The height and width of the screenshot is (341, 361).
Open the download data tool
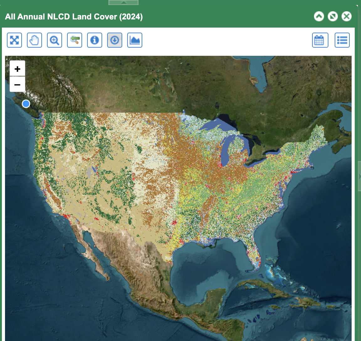(x=114, y=40)
